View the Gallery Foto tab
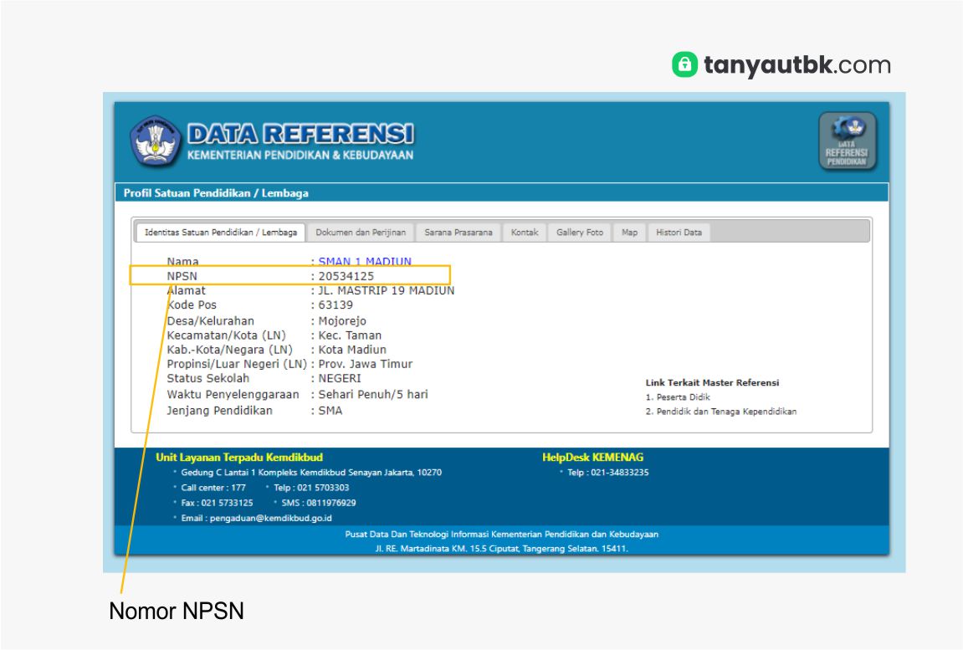 (579, 232)
